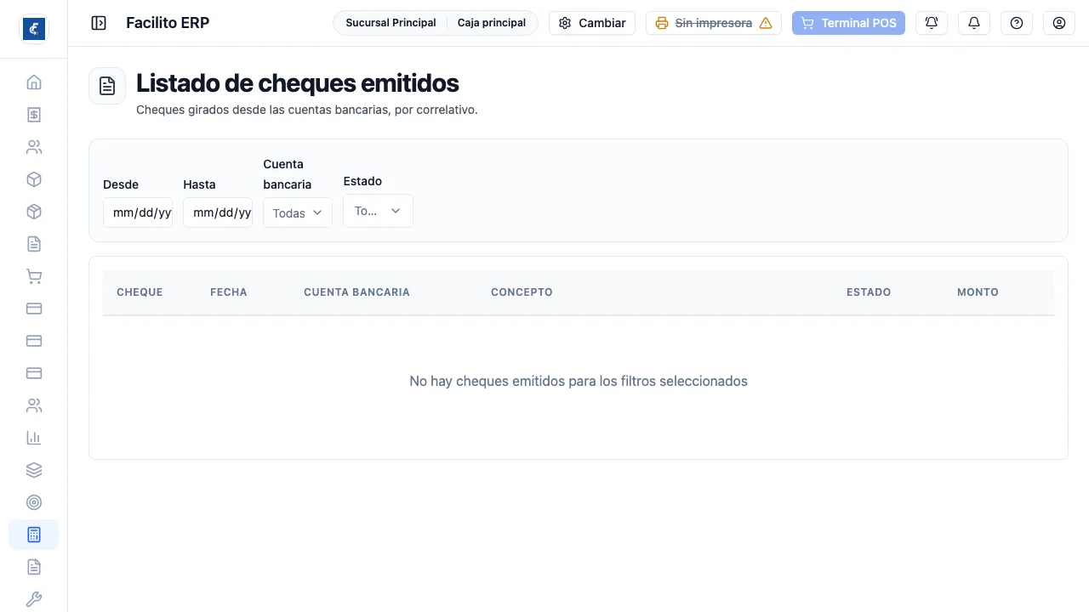This screenshot has height=612, width=1089.
Task: Collapse the sidebar with the panel toggle icon
Action: [99, 23]
